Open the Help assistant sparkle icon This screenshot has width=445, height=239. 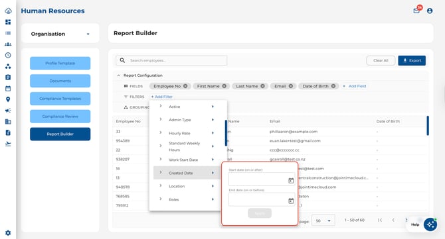point(430,224)
